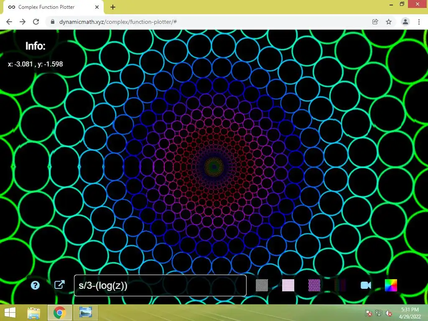
Task: Click the share page icon in address bar
Action: point(375,22)
